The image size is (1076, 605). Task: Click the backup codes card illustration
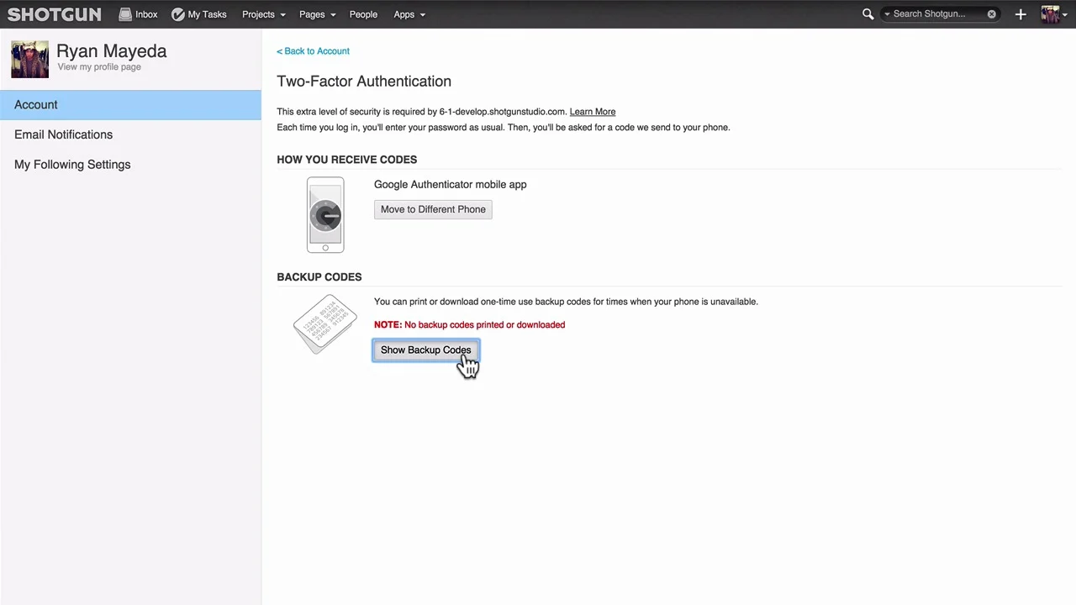pos(325,324)
